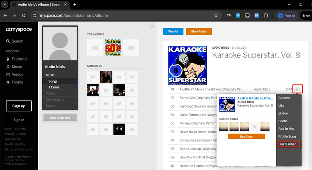This screenshot has height=170, width=312.
Task: Open the man in black shirt similar artist
Action: (x=106, y=77)
